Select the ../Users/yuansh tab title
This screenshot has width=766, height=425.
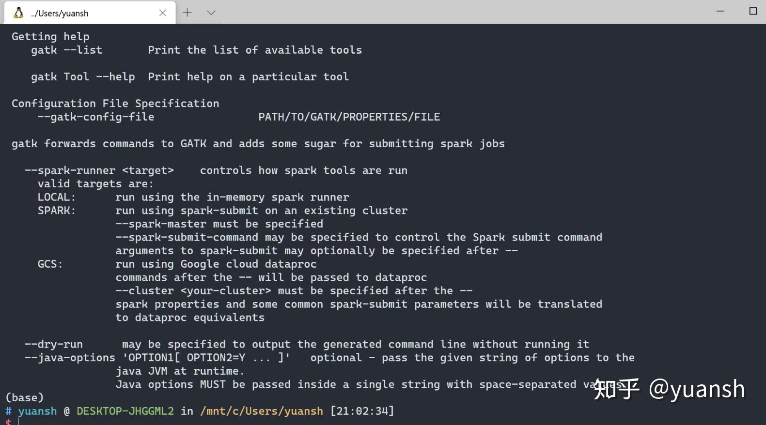coord(60,14)
